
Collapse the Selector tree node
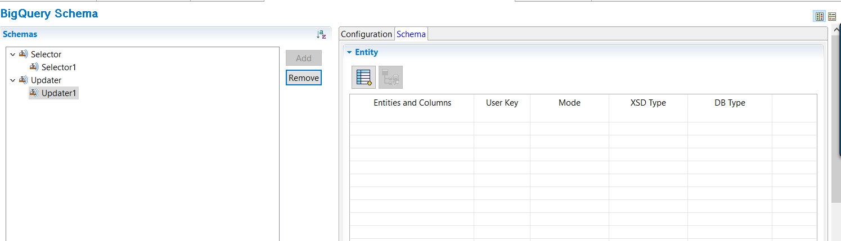point(13,54)
